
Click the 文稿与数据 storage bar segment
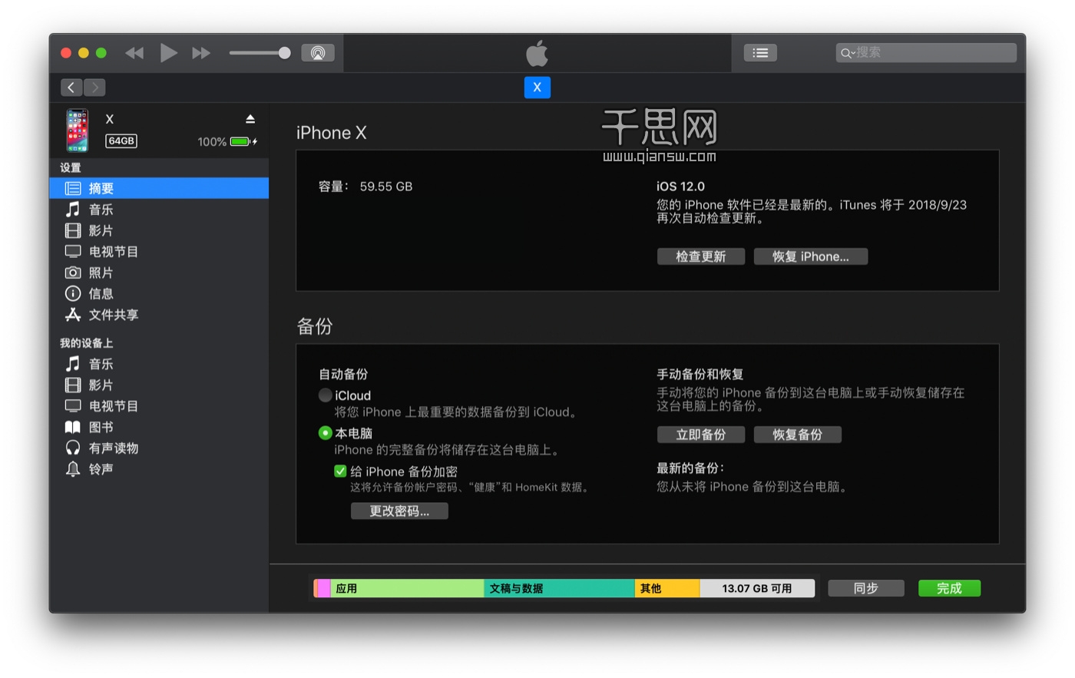(x=559, y=588)
